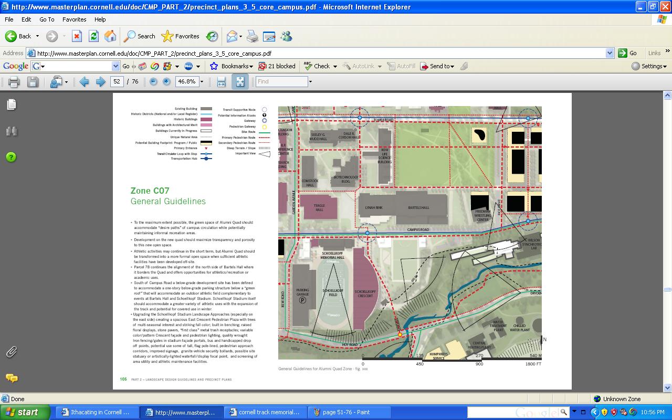Zoom in with the plus button
Image resolution: width=672 pixels, height=420 pixels.
(166, 82)
